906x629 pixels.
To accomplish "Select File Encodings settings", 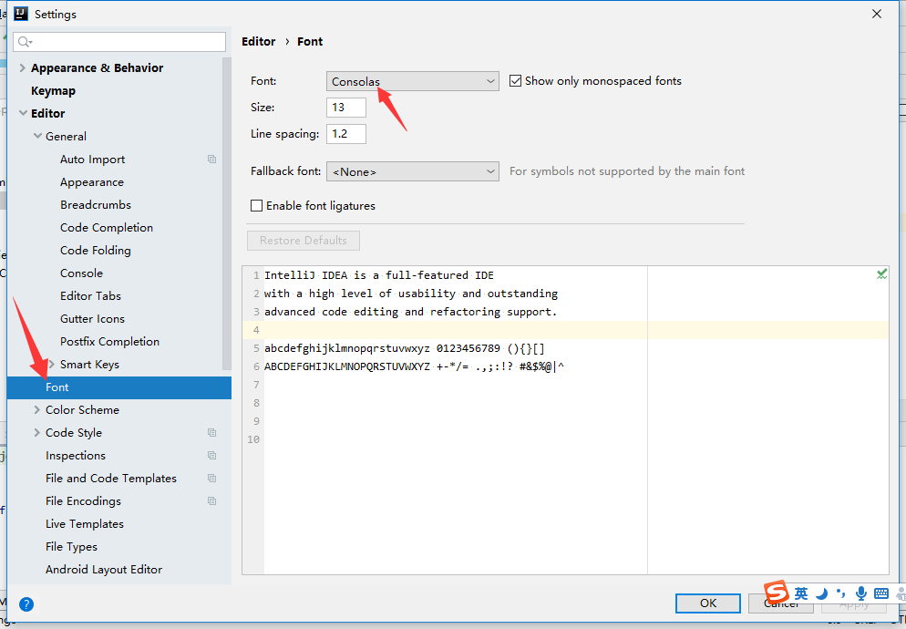I will 83,501.
